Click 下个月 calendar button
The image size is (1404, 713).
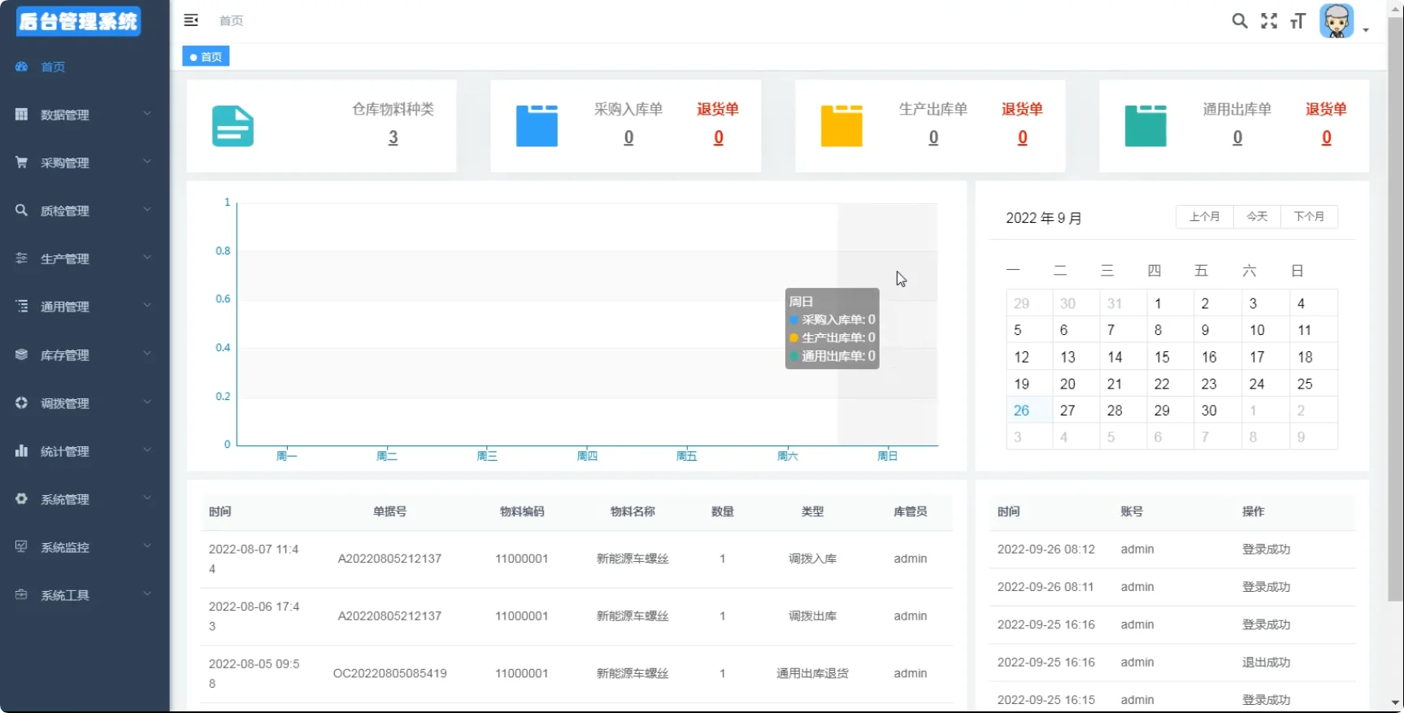point(1309,217)
